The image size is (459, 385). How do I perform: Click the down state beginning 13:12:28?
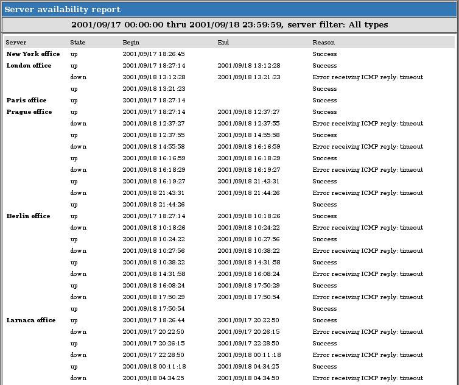[x=79, y=77]
